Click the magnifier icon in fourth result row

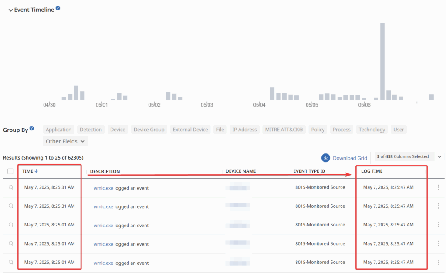pyautogui.click(x=11, y=243)
